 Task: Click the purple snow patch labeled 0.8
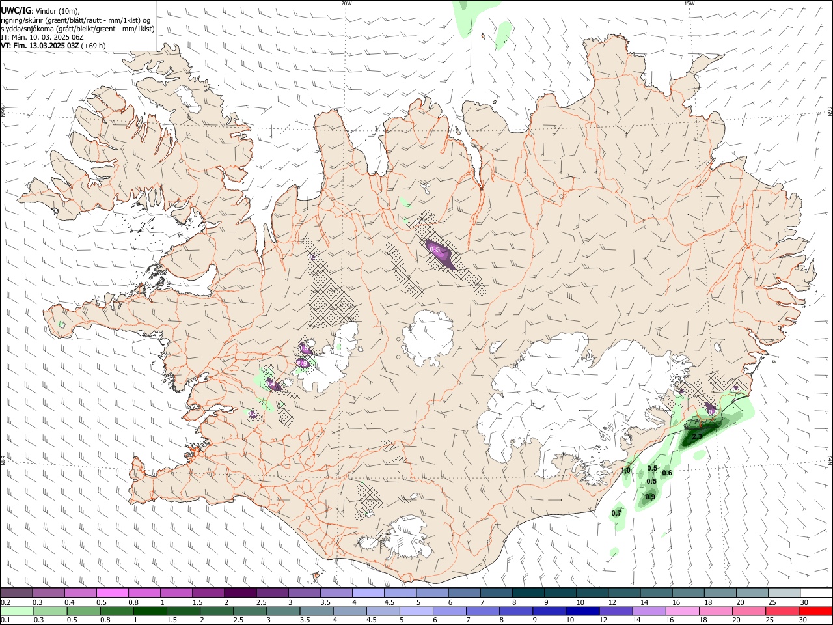303,363
